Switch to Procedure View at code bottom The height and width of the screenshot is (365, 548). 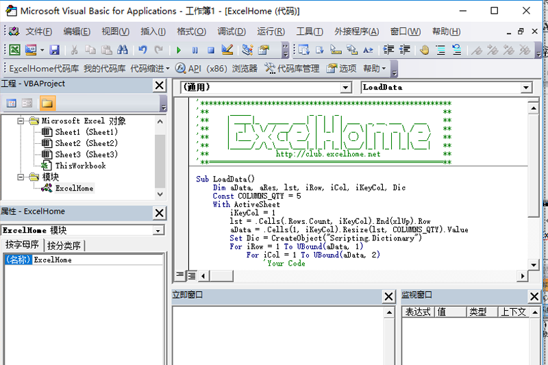coord(179,275)
